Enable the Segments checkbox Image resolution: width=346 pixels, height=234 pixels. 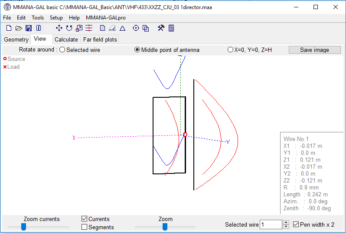(85, 227)
